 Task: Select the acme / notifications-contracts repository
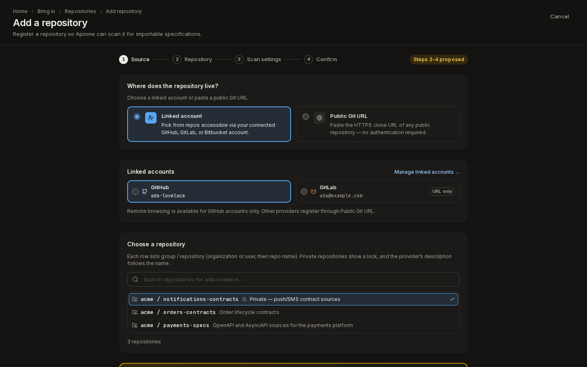[x=293, y=299]
